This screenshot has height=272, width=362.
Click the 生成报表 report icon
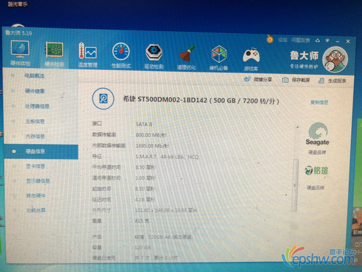coord(321,81)
